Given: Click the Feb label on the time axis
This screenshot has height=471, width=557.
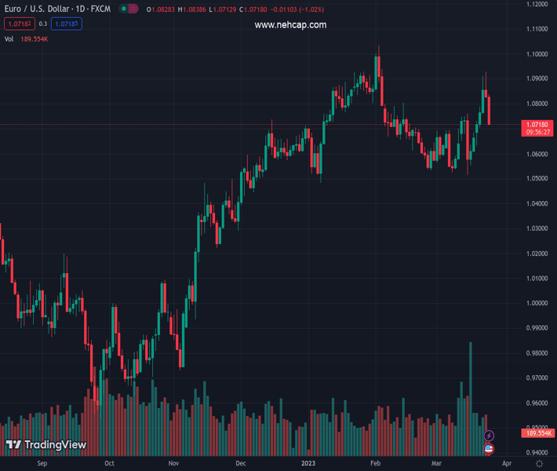Looking at the screenshot, I should tap(375, 464).
